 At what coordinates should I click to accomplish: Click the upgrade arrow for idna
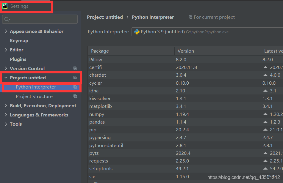tap(265, 91)
